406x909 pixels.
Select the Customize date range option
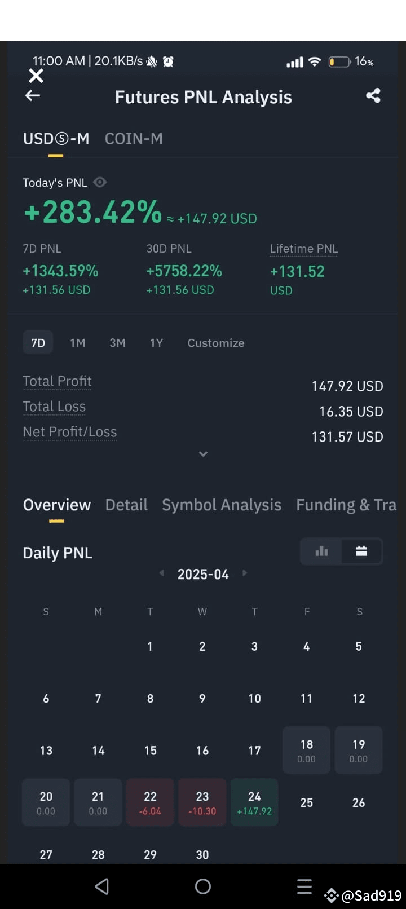216,343
